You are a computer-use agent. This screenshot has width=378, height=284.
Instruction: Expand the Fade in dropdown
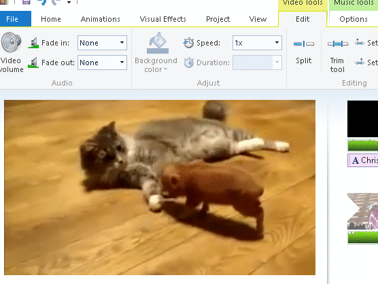pos(102,43)
